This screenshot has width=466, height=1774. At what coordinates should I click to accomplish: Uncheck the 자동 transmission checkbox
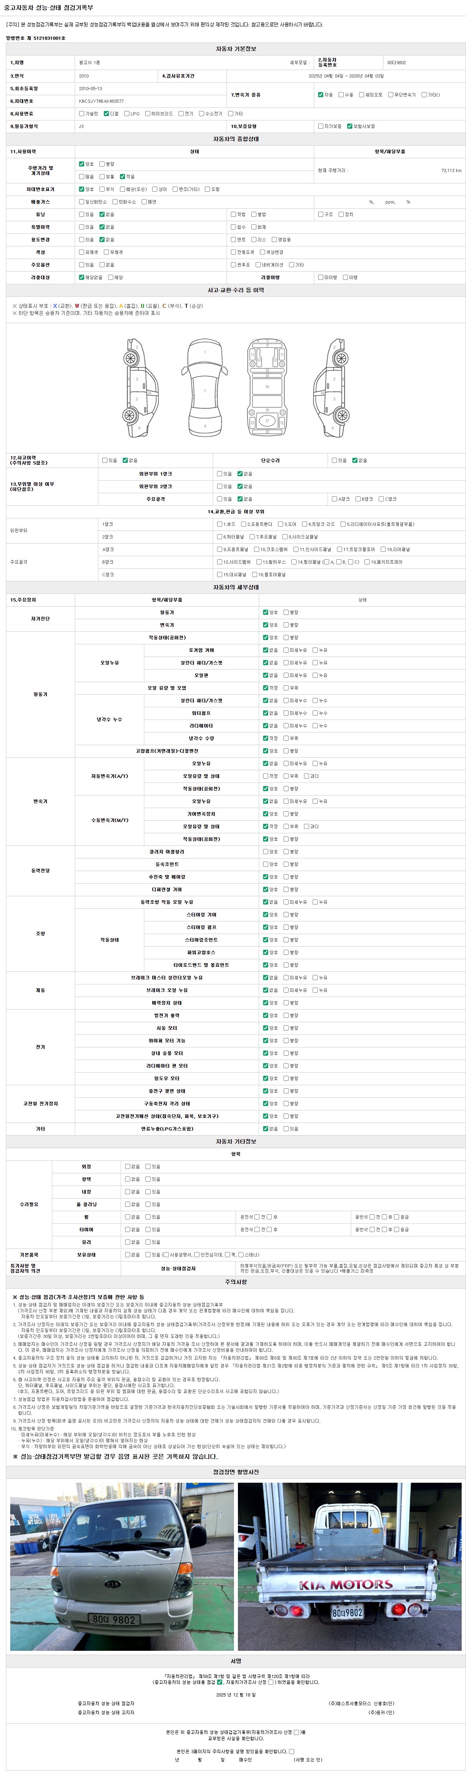(320, 94)
